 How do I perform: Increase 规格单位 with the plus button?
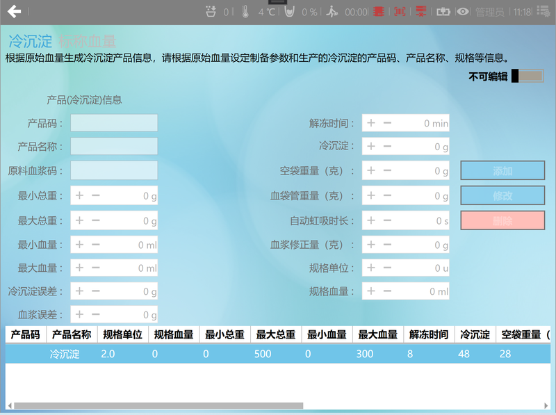pos(371,268)
